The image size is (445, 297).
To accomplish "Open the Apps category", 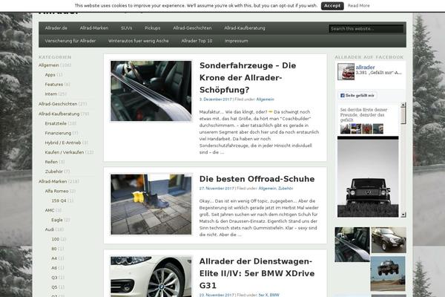I will 50,75.
